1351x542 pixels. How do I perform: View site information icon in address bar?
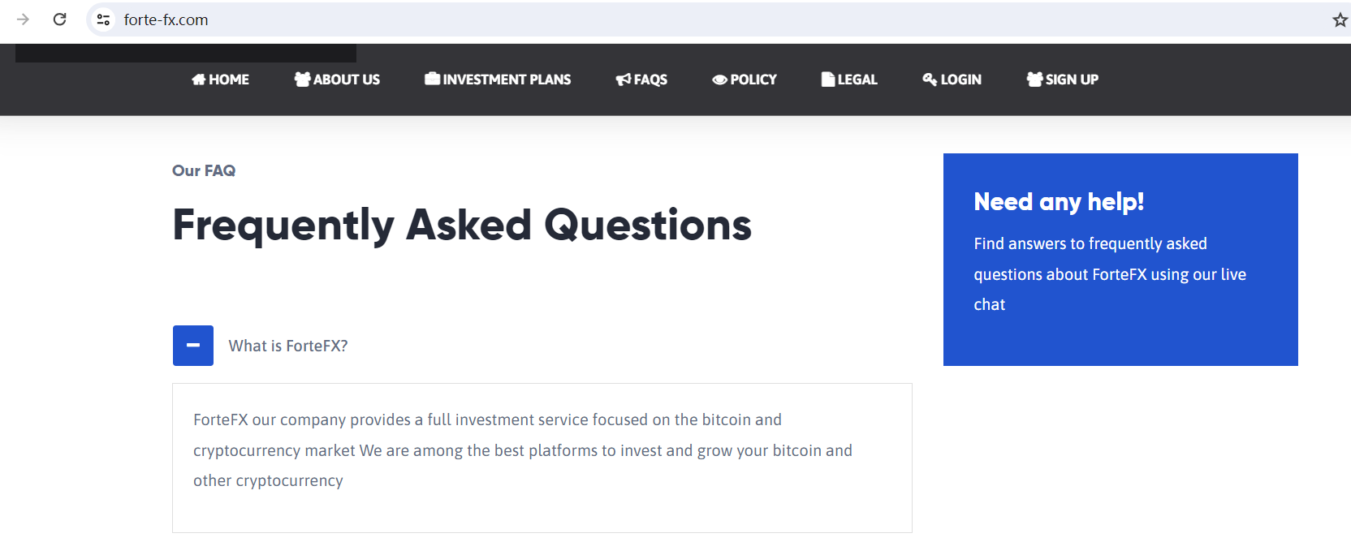[x=103, y=19]
